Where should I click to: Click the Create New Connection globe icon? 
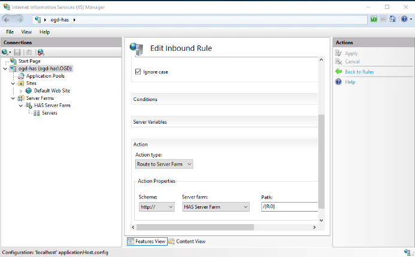tap(5, 52)
